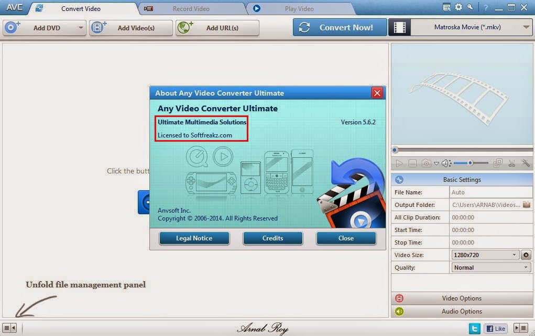Click the Facebook Like button
This screenshot has width=535, height=336.
pos(496,329)
